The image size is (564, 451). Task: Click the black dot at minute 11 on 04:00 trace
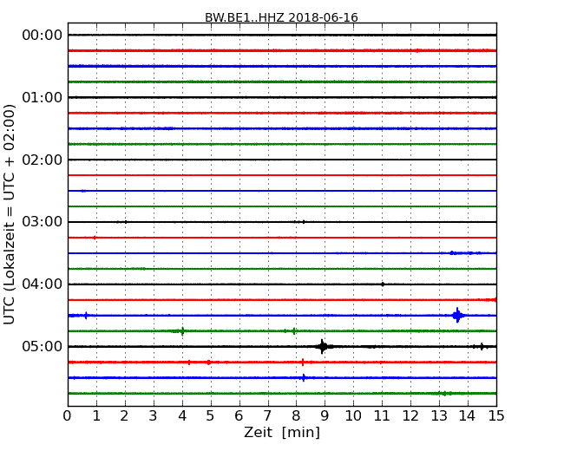point(383,284)
